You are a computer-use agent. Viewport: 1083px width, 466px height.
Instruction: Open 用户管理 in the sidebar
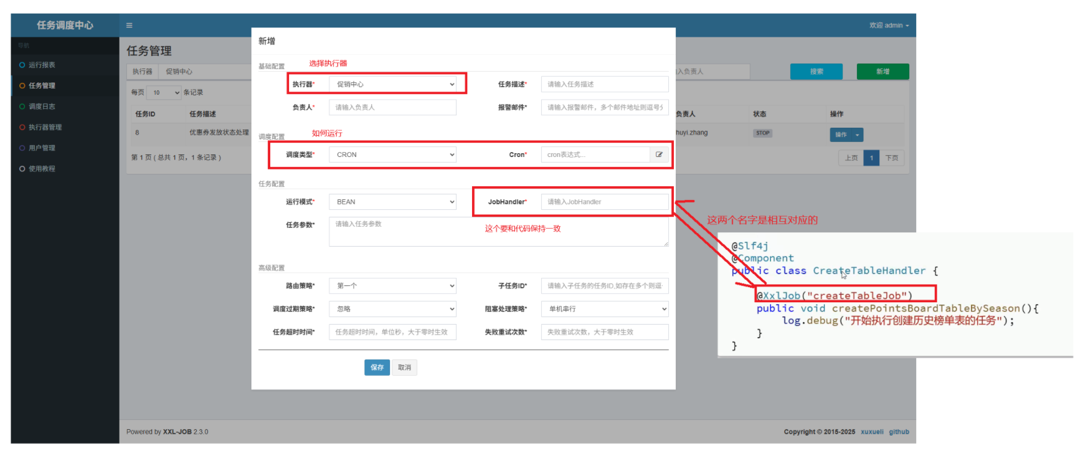[x=65, y=148]
